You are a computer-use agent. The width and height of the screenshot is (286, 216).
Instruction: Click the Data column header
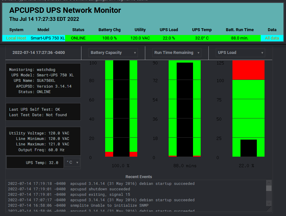(x=272, y=30)
